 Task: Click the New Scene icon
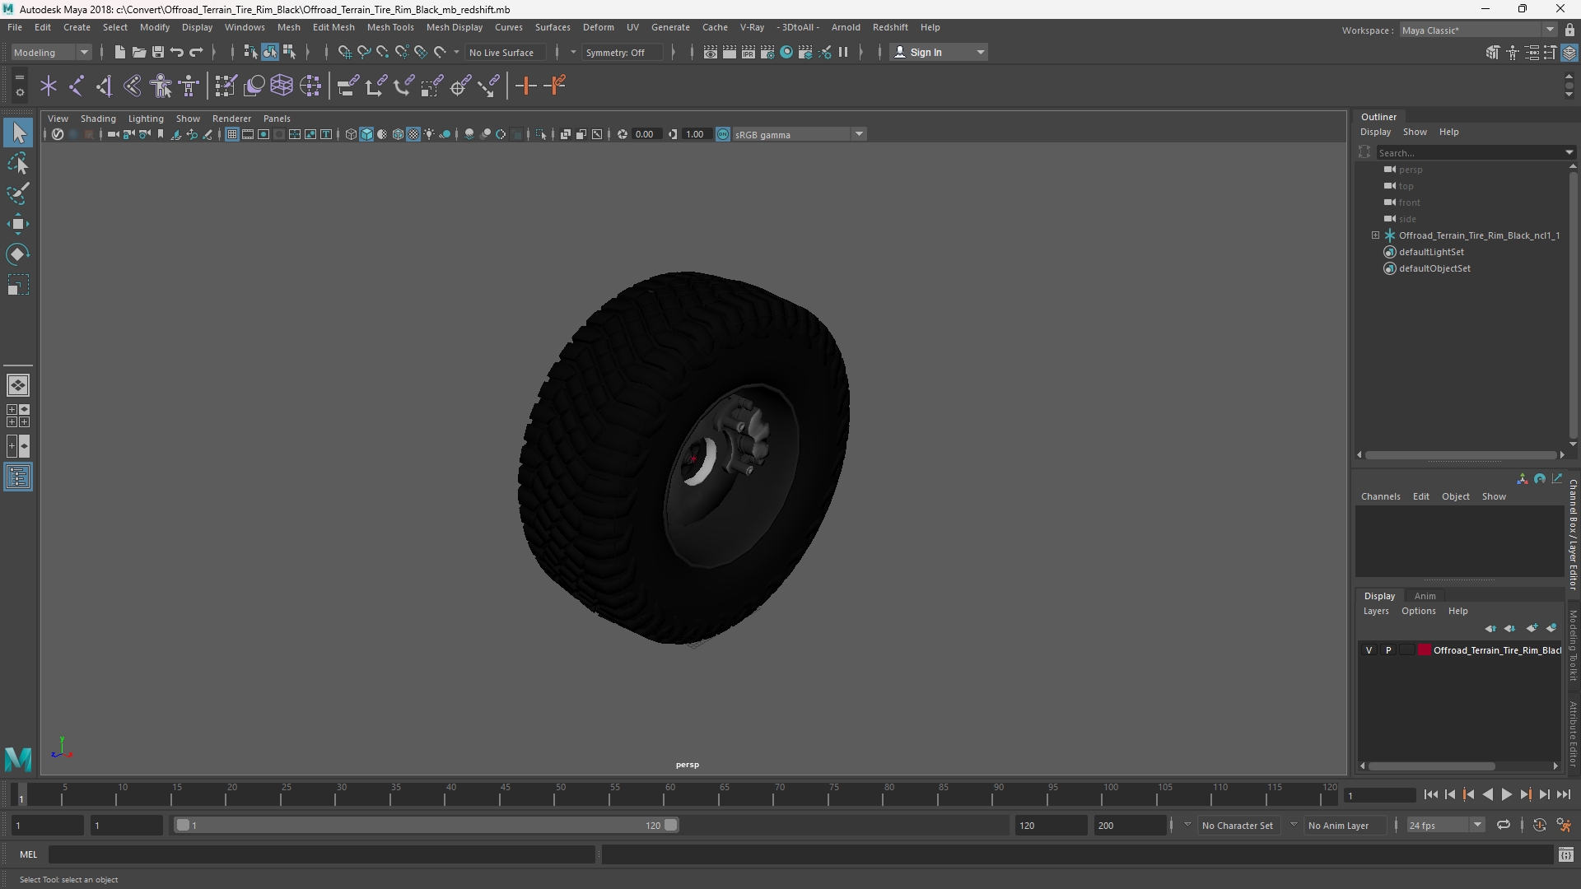point(119,52)
